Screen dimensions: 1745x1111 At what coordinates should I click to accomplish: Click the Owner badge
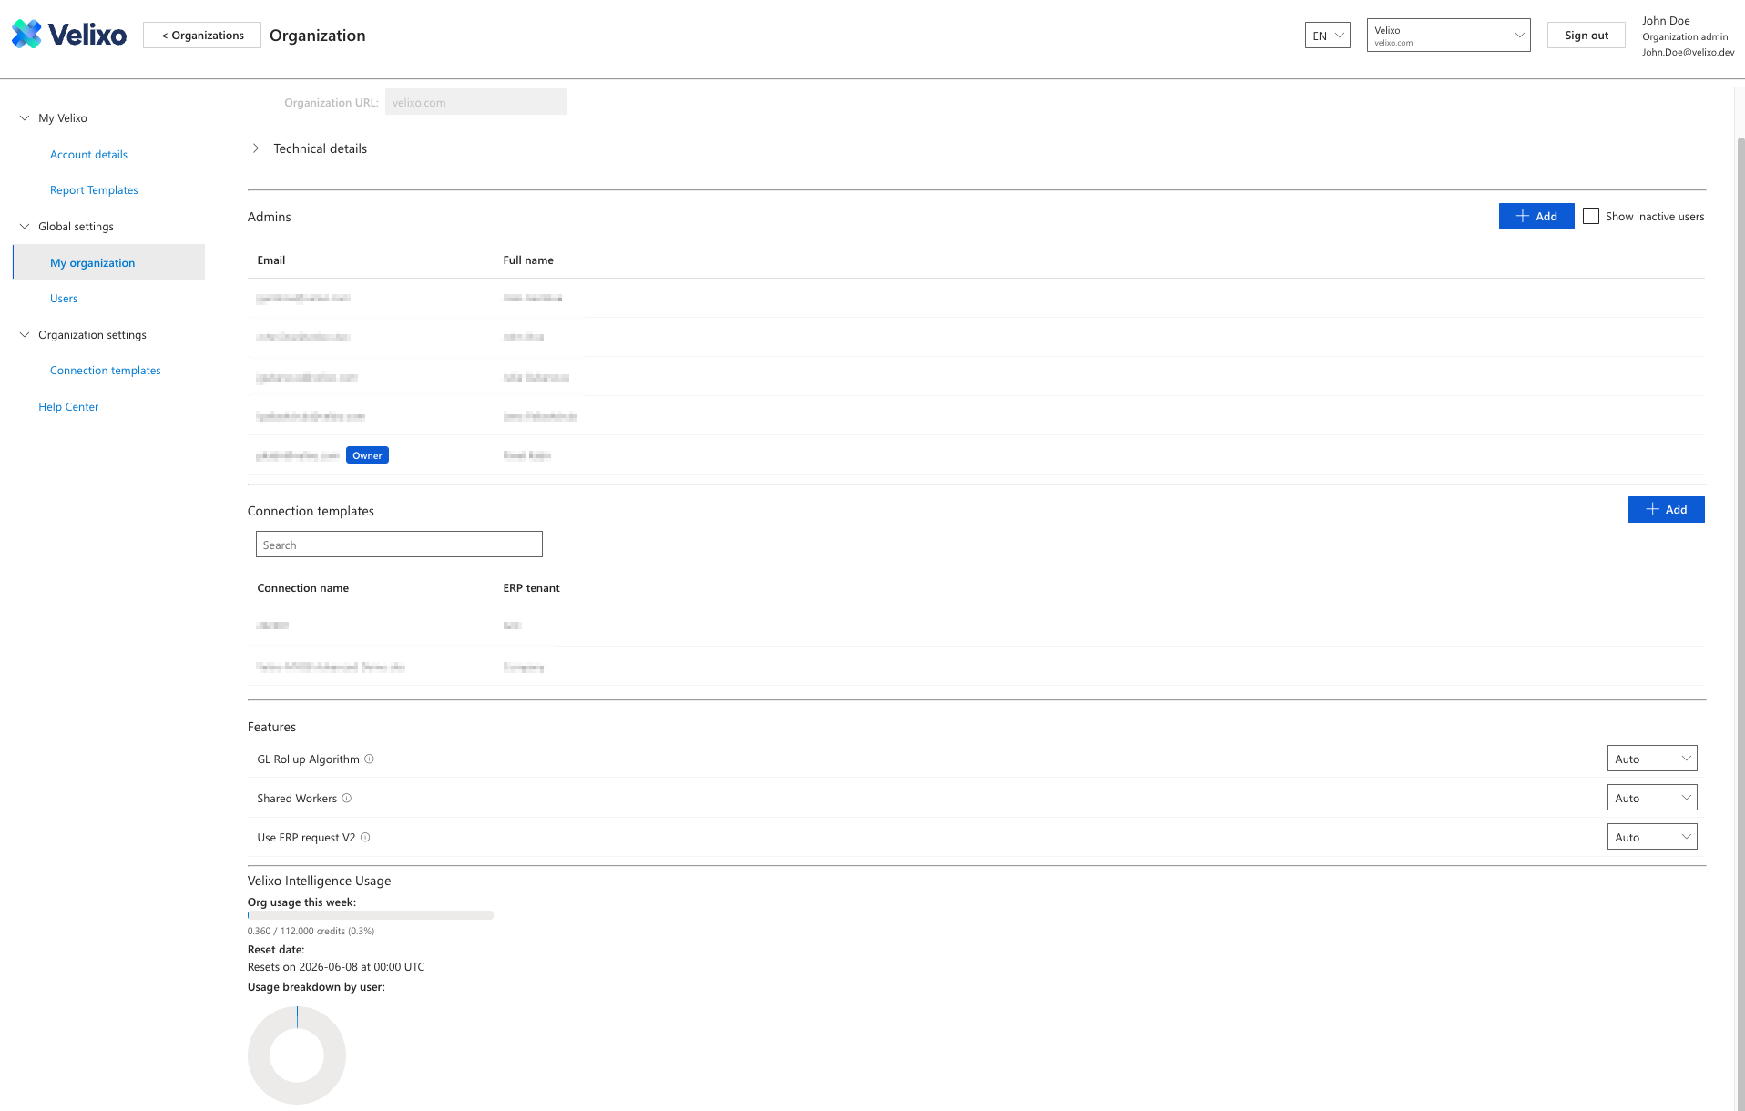click(x=367, y=455)
